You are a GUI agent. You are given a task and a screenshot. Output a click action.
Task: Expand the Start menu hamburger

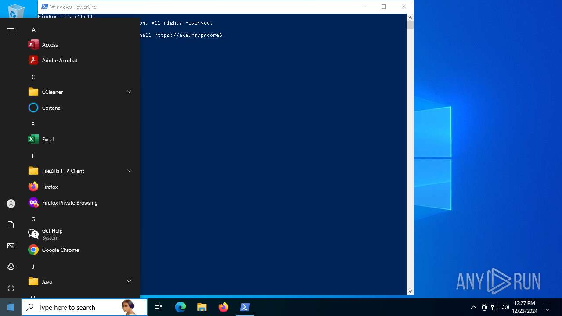coord(11,30)
